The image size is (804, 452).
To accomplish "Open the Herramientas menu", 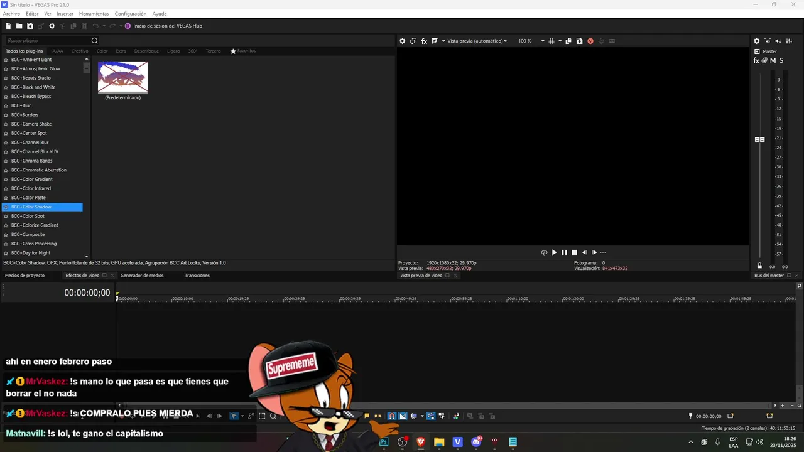I will tap(94, 13).
